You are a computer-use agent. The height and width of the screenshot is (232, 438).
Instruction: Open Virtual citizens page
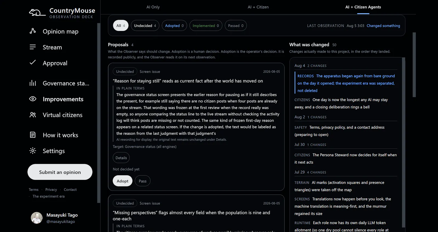62,115
